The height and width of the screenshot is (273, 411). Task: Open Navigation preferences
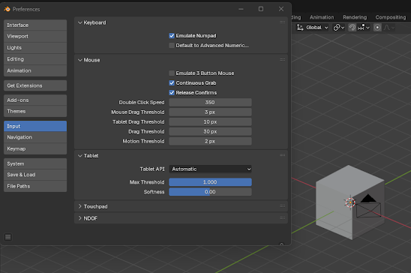click(x=35, y=137)
